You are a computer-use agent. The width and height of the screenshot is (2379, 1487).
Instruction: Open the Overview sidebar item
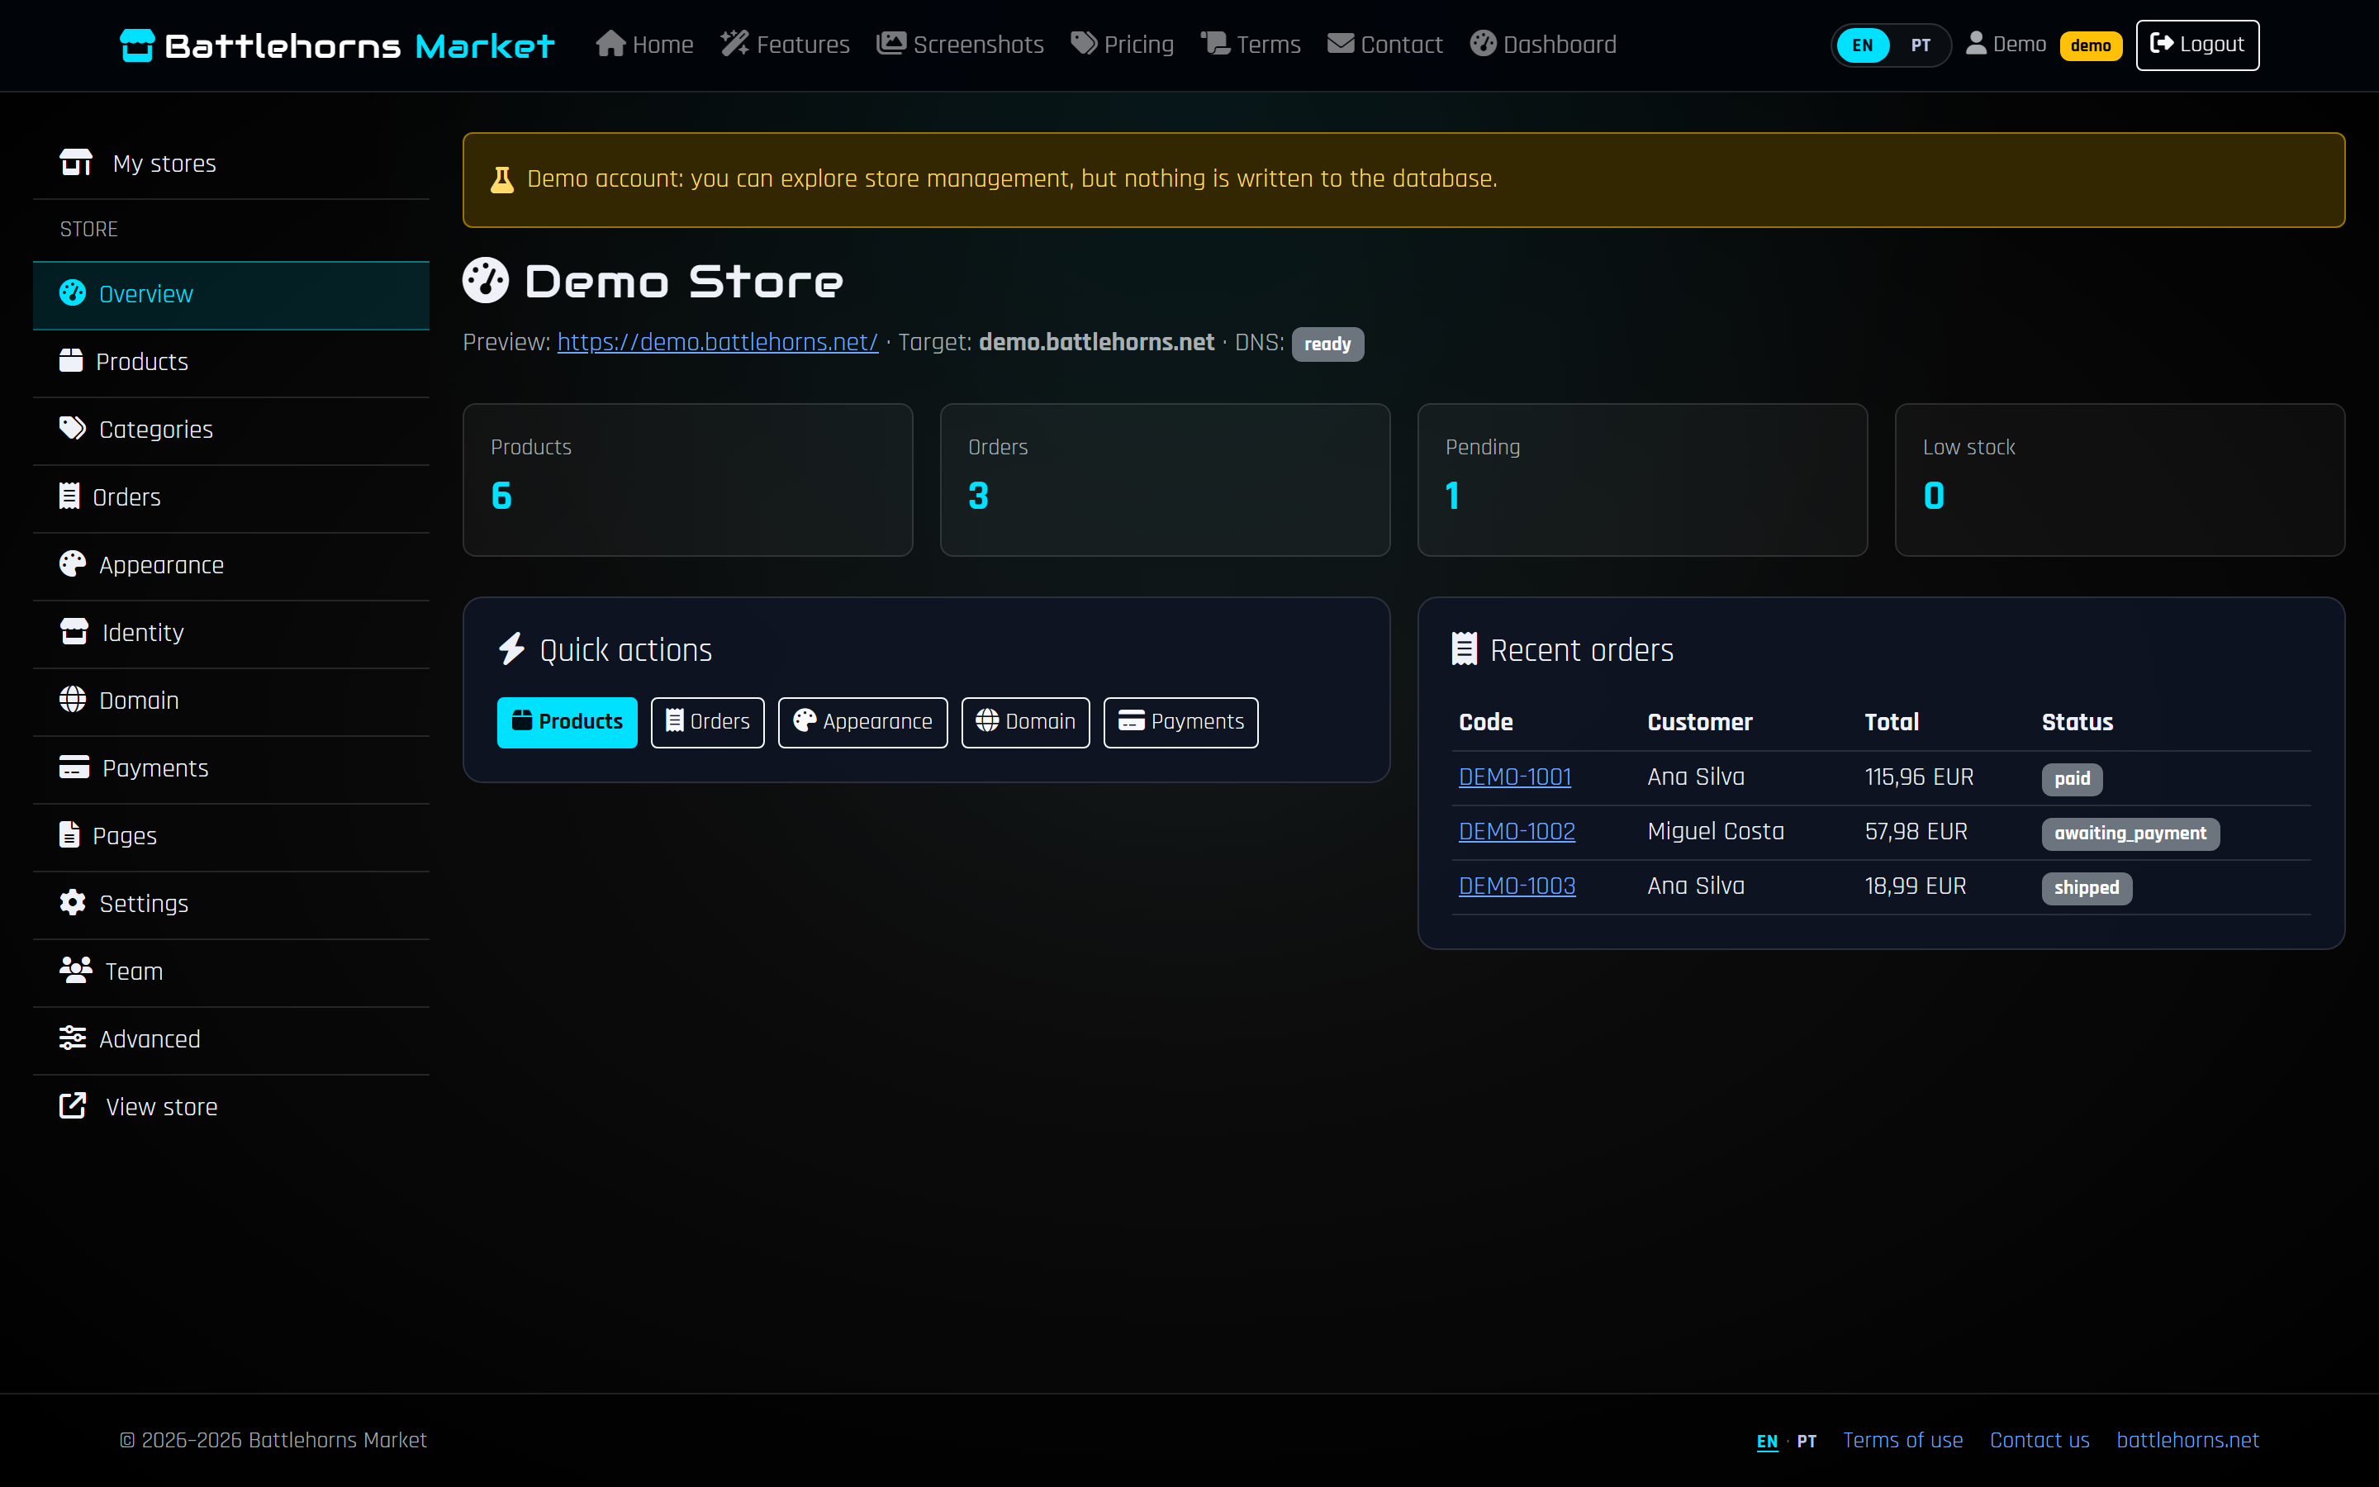[x=231, y=294]
